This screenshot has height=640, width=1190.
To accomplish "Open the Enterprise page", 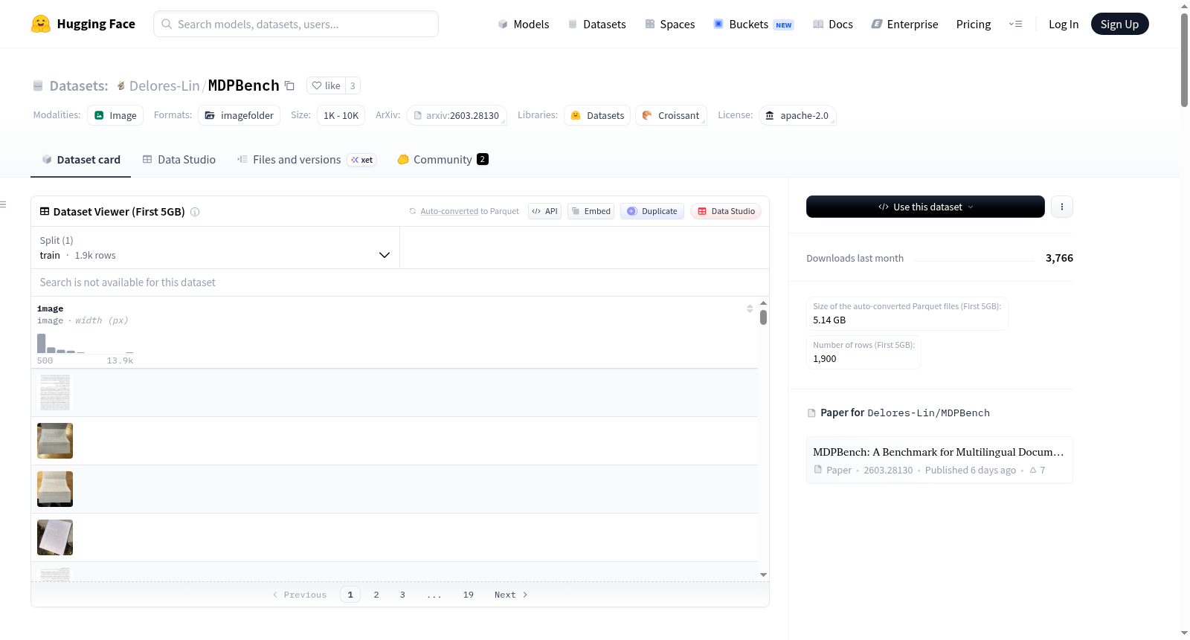I will [905, 25].
